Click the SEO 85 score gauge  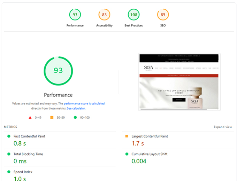click(x=163, y=15)
